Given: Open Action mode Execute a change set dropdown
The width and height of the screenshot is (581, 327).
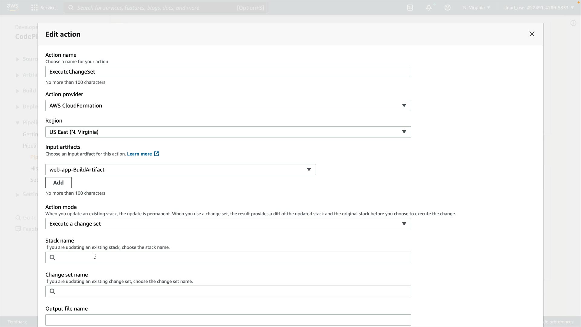Looking at the screenshot, I should (x=228, y=223).
